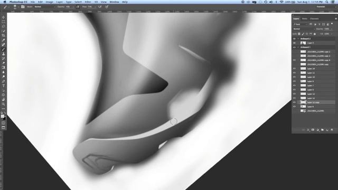Change the screen mode
338x190 pixels.
point(3,128)
